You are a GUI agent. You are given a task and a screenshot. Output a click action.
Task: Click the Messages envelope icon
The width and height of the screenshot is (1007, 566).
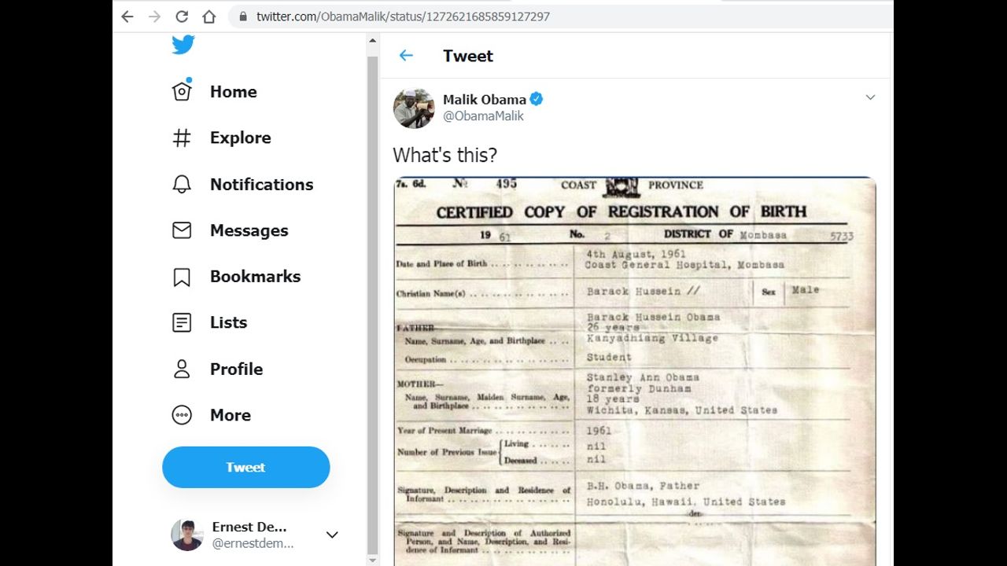click(x=182, y=230)
